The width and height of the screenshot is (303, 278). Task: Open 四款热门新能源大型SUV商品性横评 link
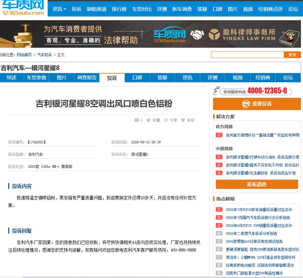[x=255, y=273]
